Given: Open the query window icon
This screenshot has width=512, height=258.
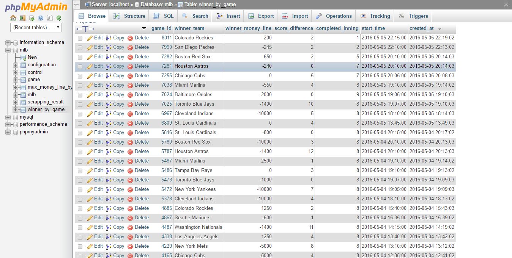Looking at the screenshot, I should tap(32, 18).
